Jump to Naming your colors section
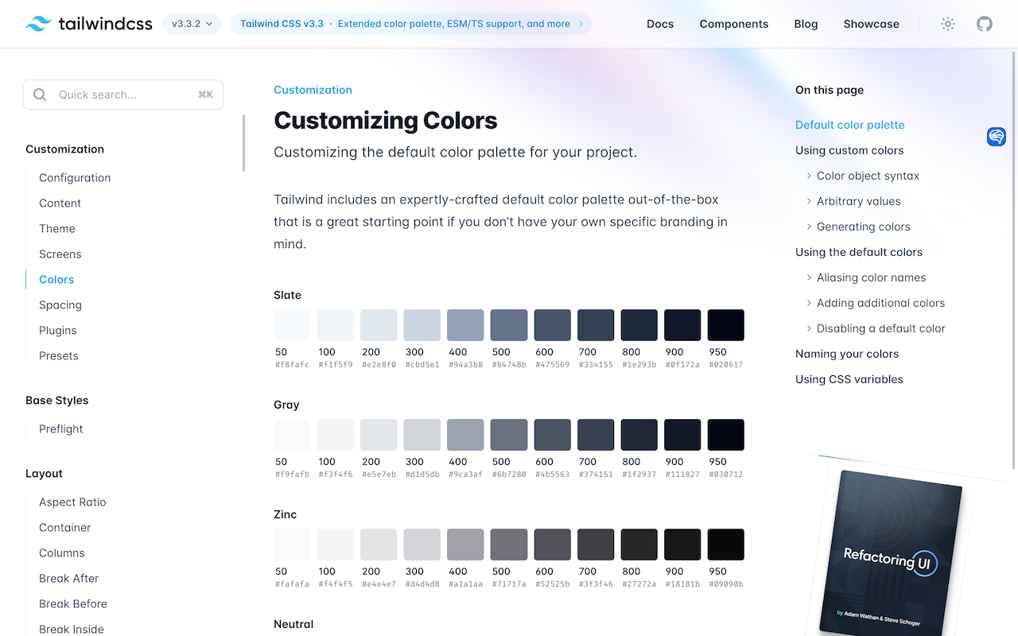The image size is (1018, 636). [847, 354]
